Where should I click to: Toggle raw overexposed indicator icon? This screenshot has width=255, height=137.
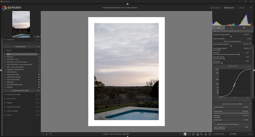[x=193, y=134]
